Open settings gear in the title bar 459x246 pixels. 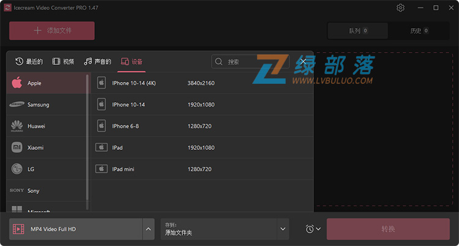400,7
